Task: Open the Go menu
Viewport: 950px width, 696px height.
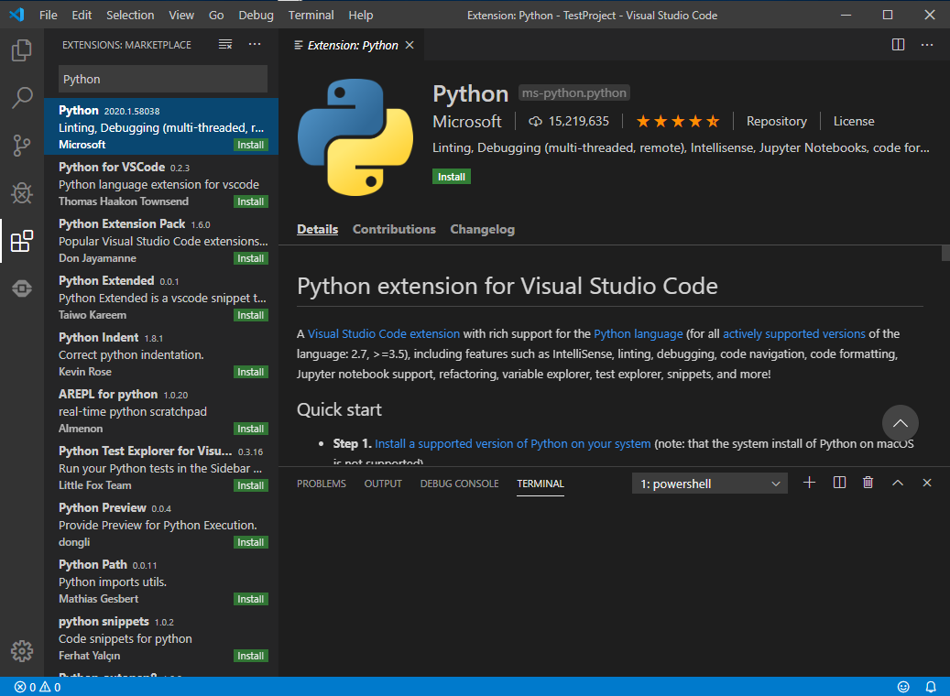Action: click(x=215, y=16)
